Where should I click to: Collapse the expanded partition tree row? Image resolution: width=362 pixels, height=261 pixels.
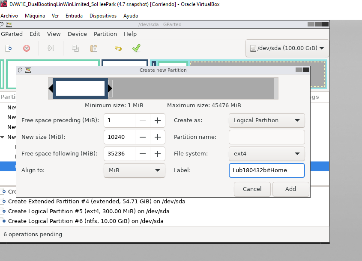click(x=3, y=137)
